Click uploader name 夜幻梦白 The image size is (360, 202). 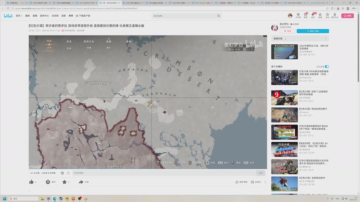(284, 24)
